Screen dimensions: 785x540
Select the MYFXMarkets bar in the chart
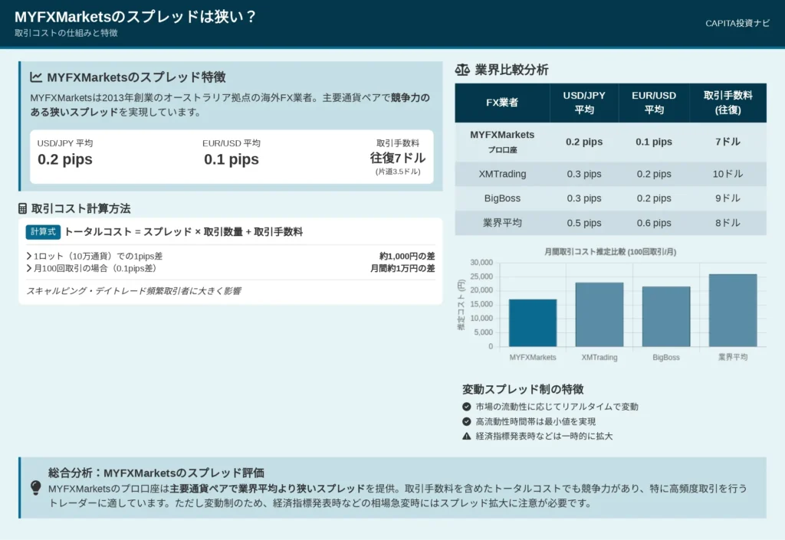tap(533, 323)
